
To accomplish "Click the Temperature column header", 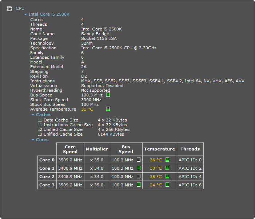I will [160, 149].
